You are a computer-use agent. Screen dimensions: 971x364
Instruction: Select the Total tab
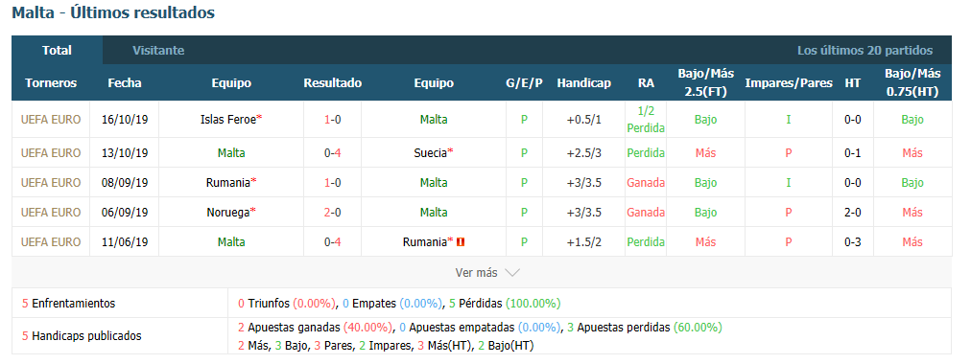tap(57, 51)
